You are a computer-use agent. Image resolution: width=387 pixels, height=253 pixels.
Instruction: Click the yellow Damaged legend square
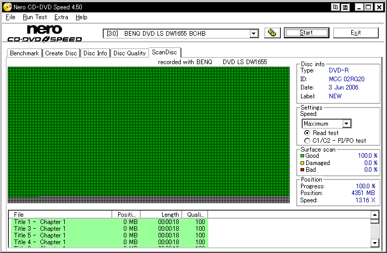pos(303,163)
